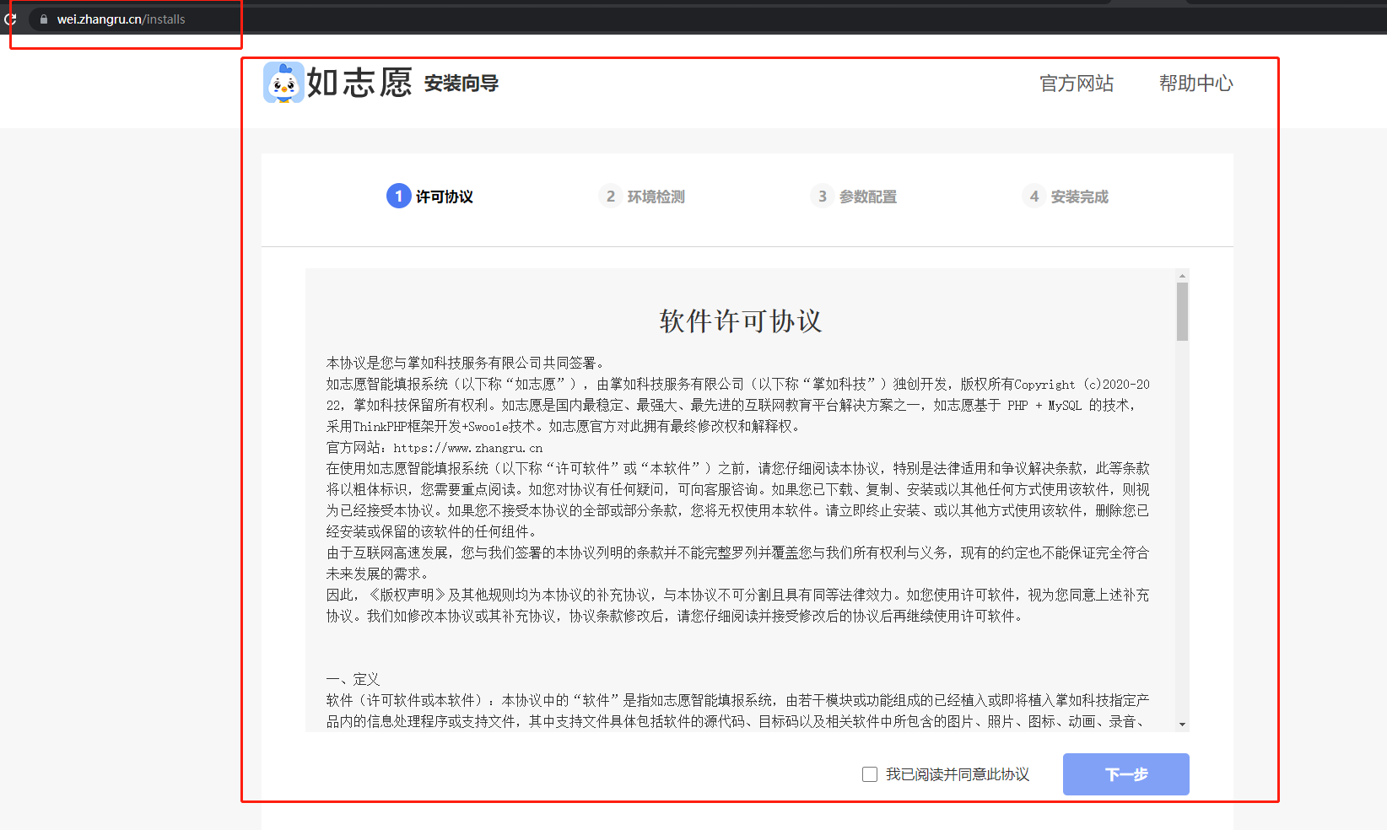Select the 参数配置 step label
Screen dimensions: 1387x830
coord(868,197)
